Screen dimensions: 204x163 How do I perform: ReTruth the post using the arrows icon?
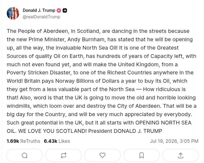pos(64,155)
